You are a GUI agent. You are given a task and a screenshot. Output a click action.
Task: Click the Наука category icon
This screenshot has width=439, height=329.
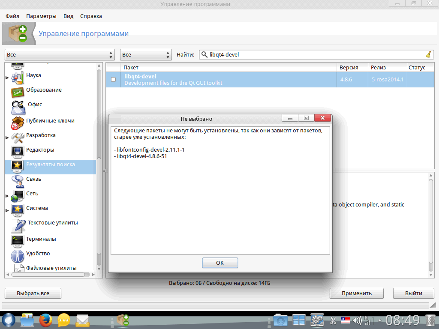point(17,78)
